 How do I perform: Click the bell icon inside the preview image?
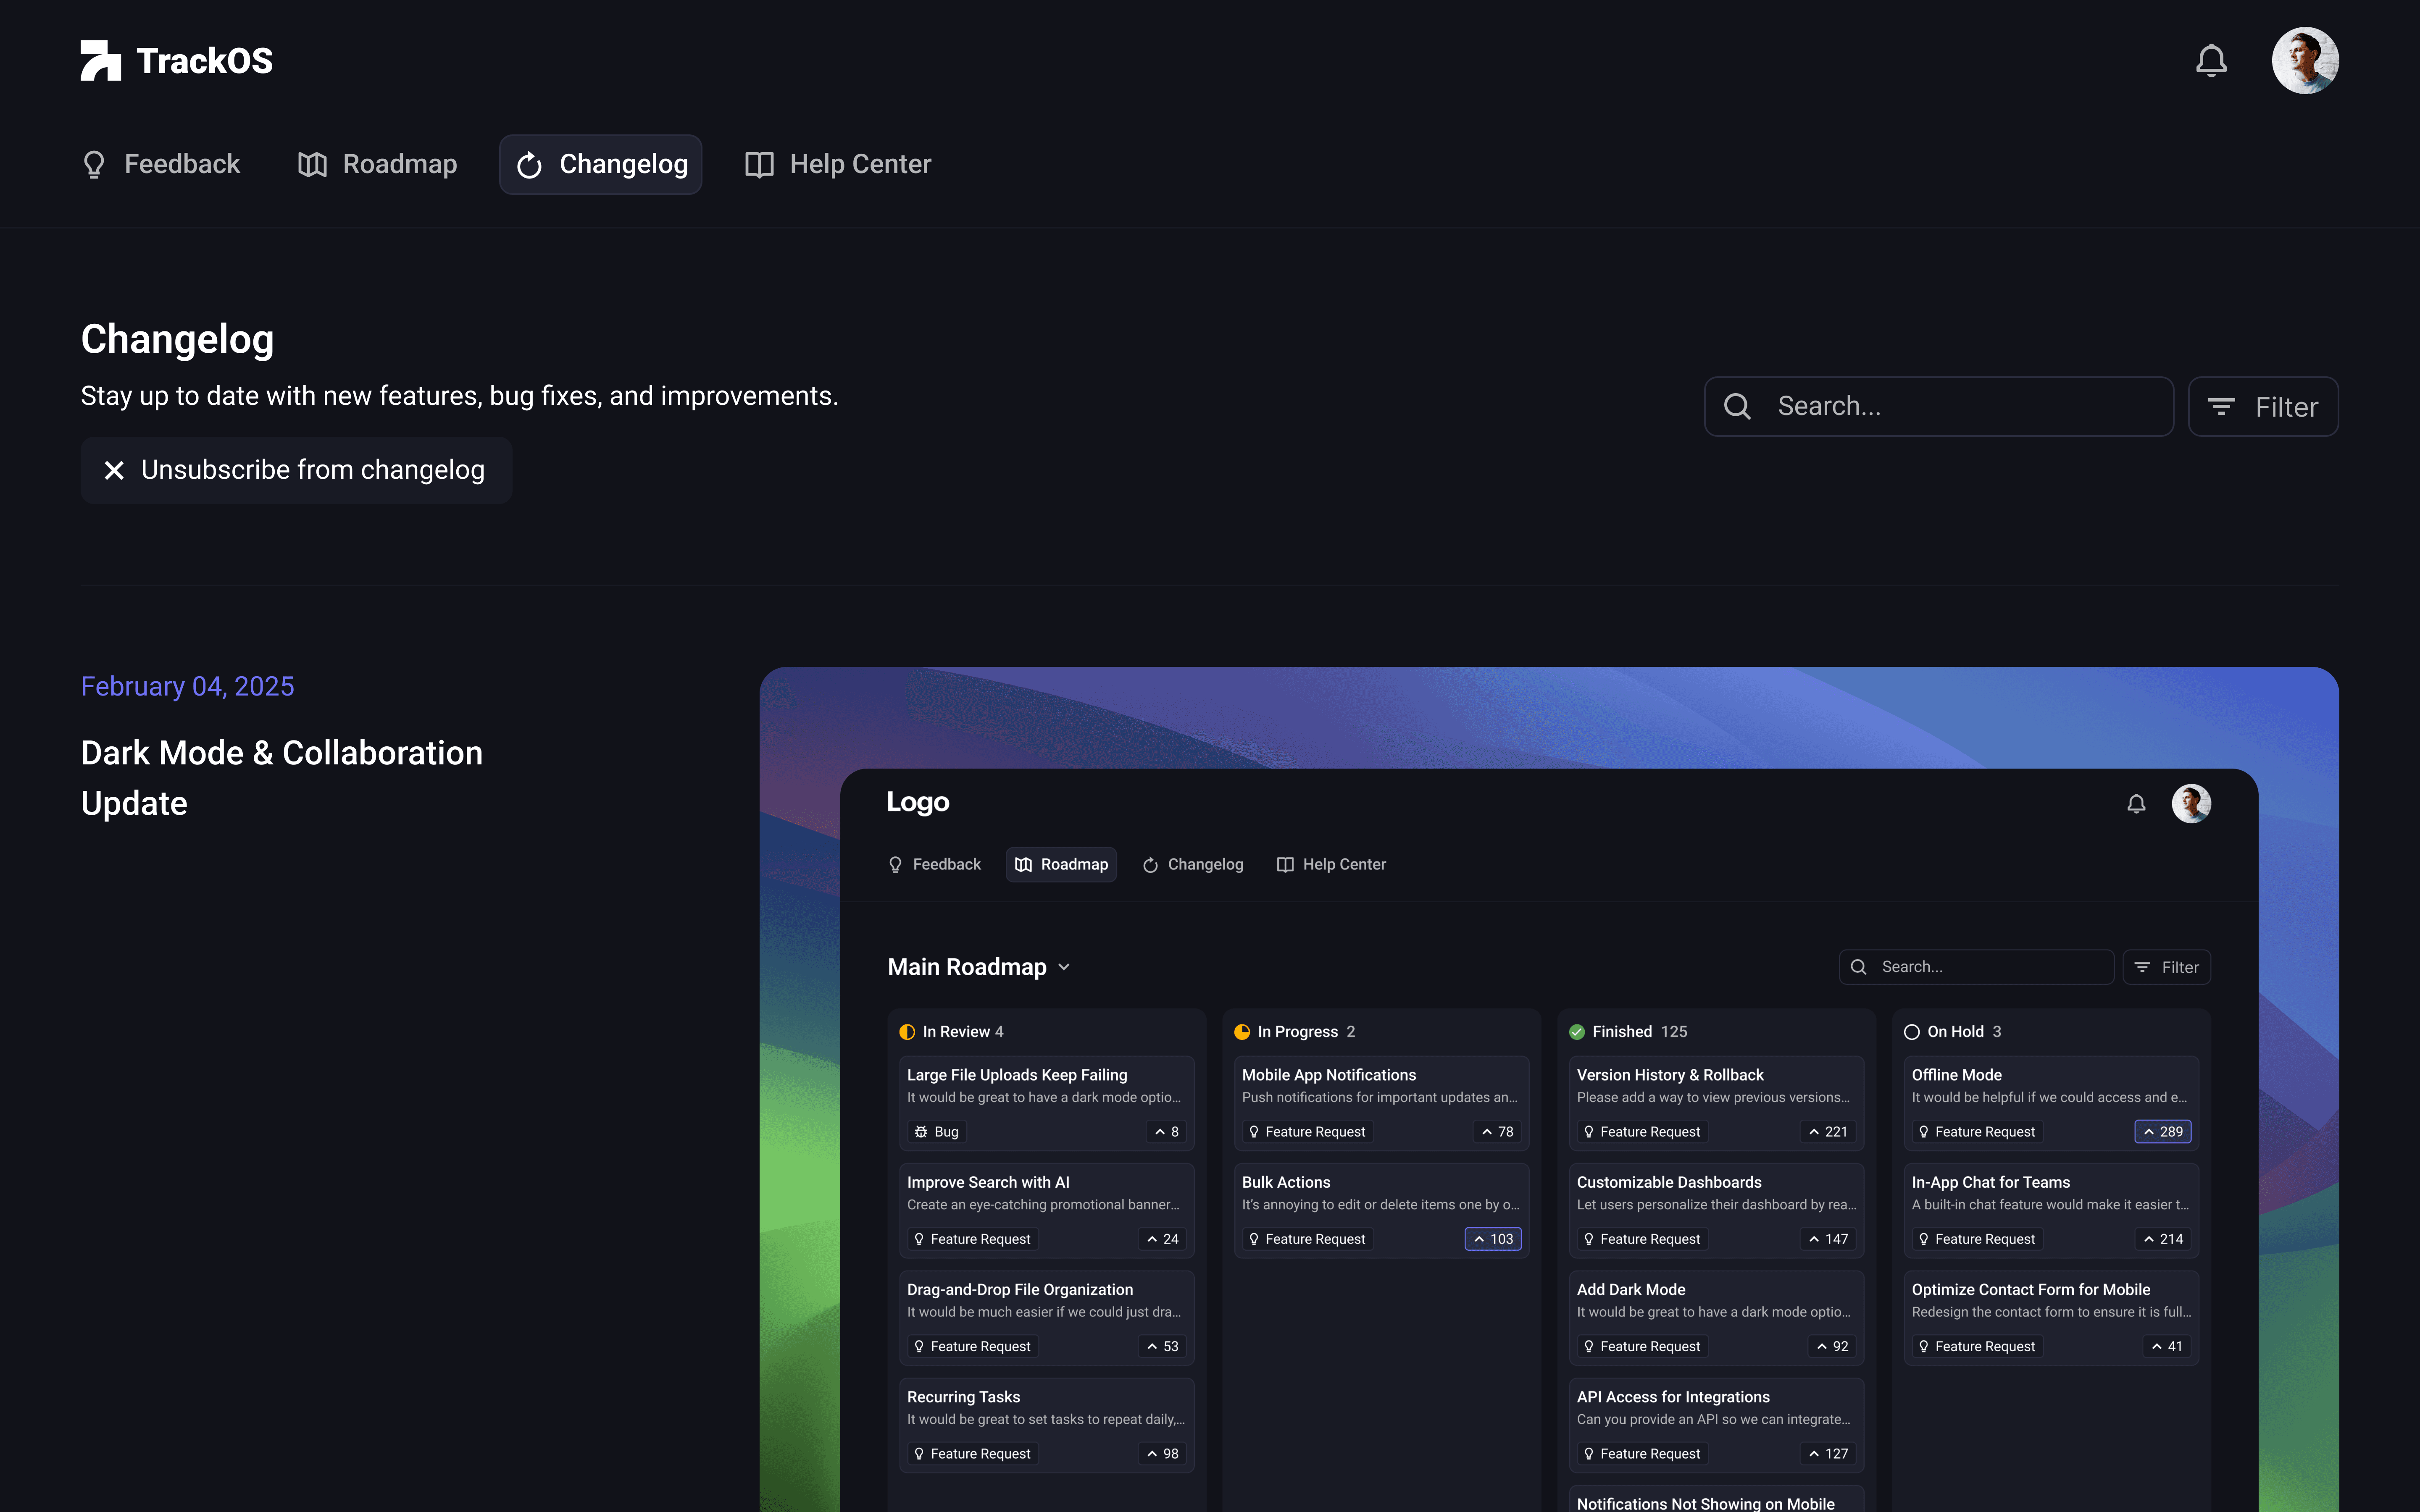click(x=2136, y=803)
